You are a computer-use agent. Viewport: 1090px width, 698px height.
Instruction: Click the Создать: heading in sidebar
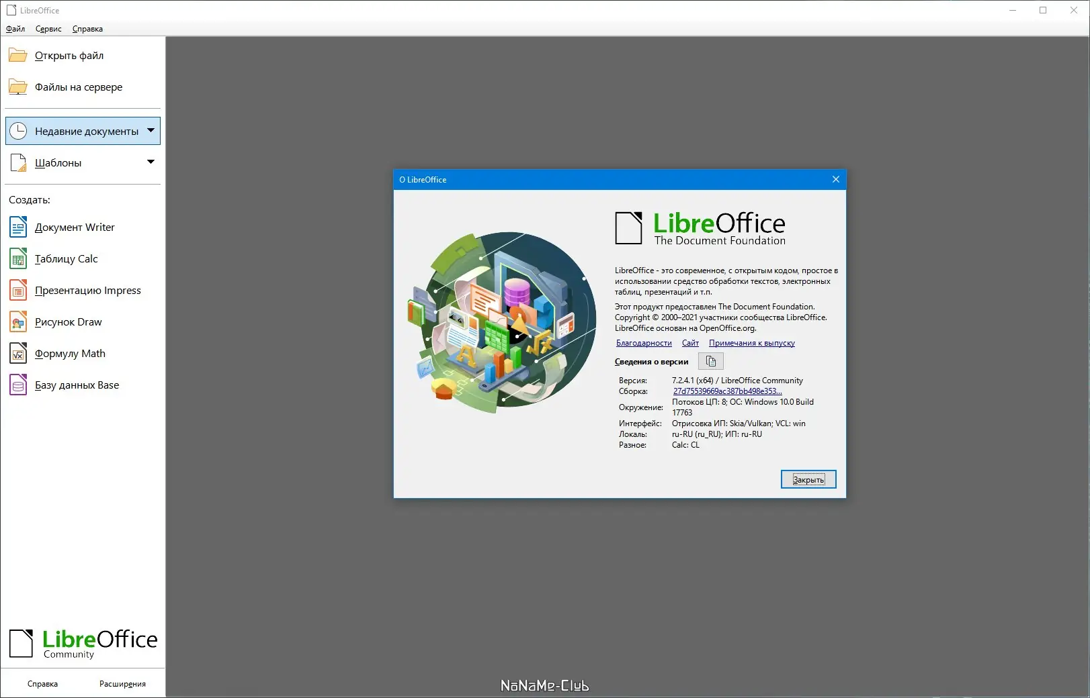coord(30,199)
